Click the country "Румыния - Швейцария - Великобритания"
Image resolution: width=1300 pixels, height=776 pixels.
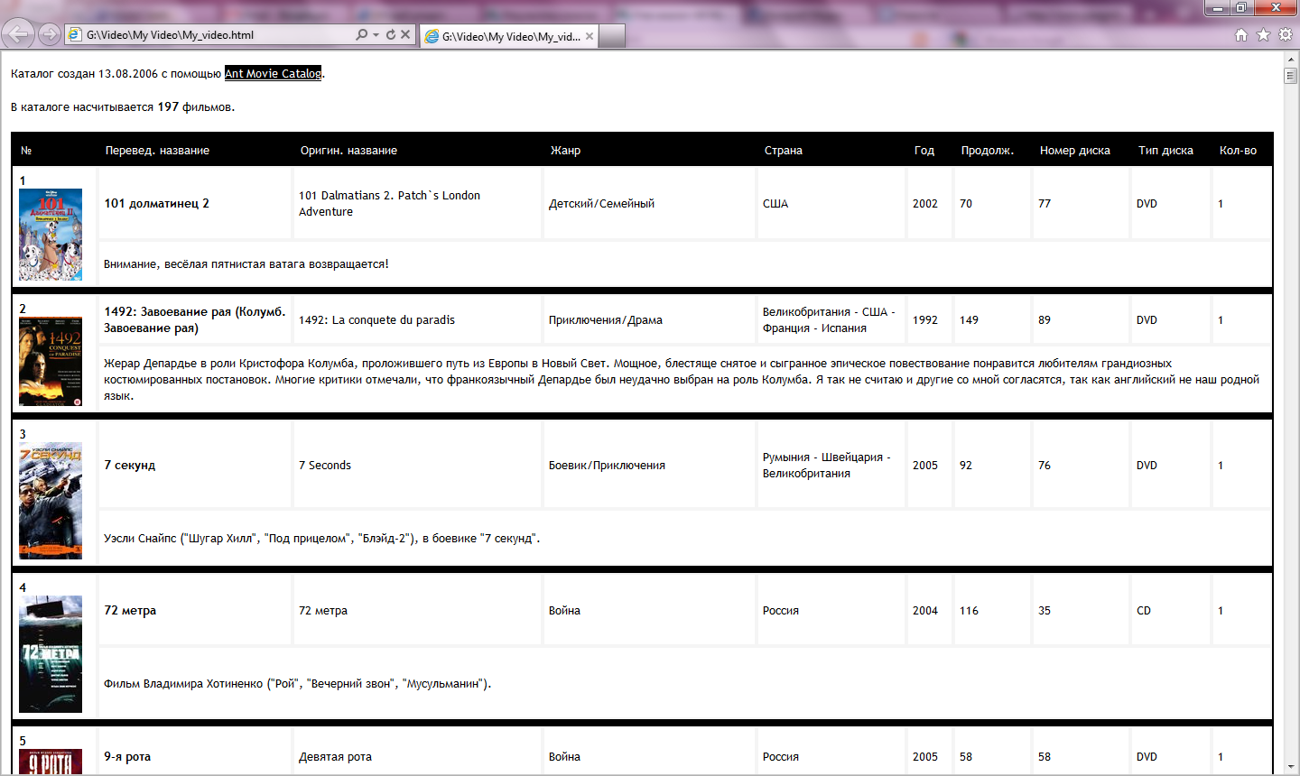[x=827, y=466]
